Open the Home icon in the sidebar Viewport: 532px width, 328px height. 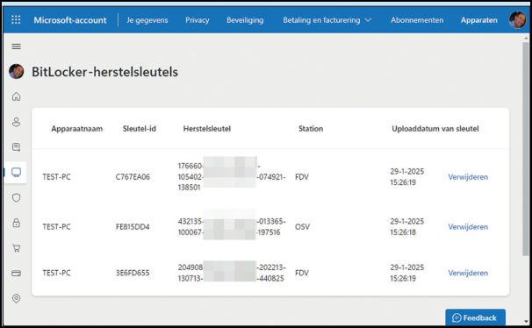point(16,96)
